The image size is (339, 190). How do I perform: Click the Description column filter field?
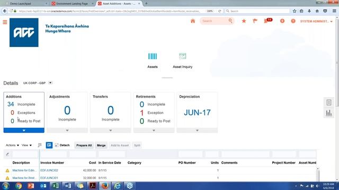pos(25,154)
